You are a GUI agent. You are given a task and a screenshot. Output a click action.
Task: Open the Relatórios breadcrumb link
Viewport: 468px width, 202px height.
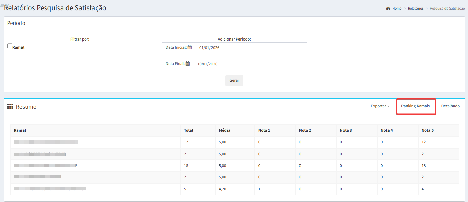[415, 9]
